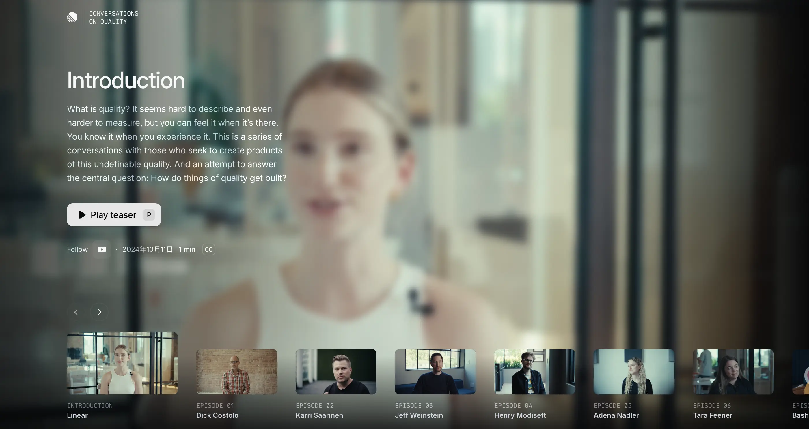This screenshot has height=429, width=809.
Task: Click the Tara Feener episode title
Action: coord(712,415)
